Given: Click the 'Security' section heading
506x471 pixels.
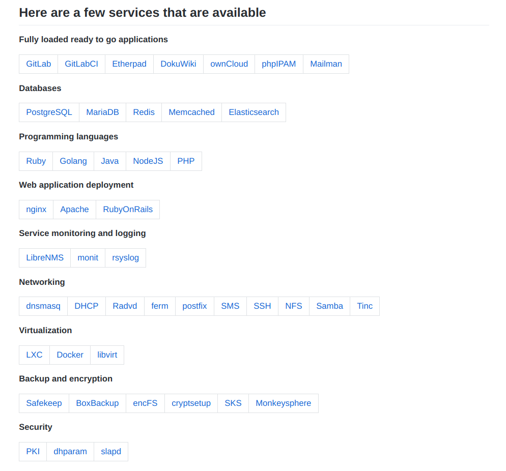Looking at the screenshot, I should coord(36,427).
